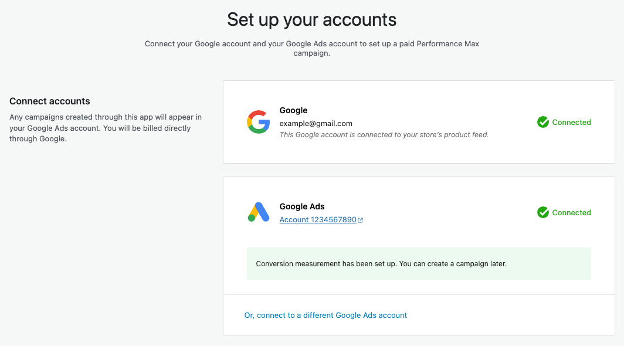Image resolution: width=624 pixels, height=346 pixels.
Task: Click external link icon beside account number
Action: pos(361,221)
